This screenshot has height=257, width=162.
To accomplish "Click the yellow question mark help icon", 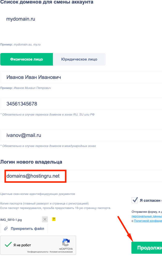I will coord(54,219).
